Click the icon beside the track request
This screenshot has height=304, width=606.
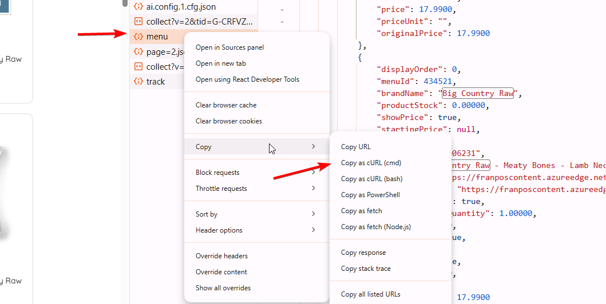(138, 82)
